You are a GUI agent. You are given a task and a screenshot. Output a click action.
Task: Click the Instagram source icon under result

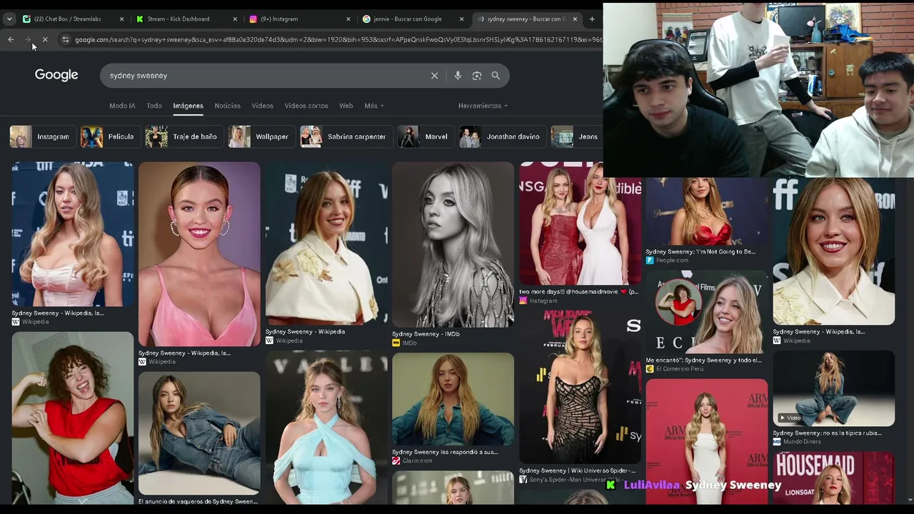[x=523, y=301]
